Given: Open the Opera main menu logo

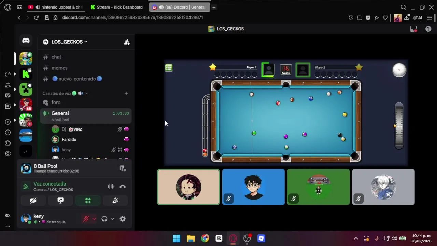Looking at the screenshot, I should [x=8, y=7].
